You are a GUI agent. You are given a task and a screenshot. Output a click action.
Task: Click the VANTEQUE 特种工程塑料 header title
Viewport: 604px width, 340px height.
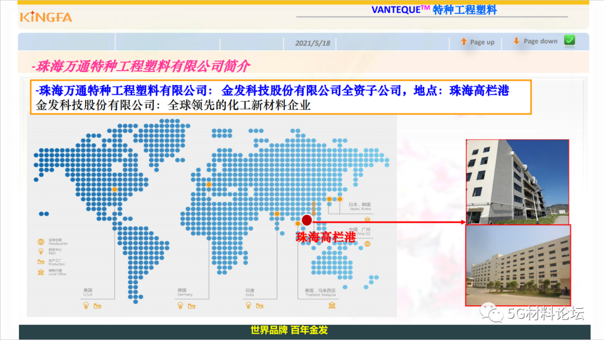(x=434, y=9)
